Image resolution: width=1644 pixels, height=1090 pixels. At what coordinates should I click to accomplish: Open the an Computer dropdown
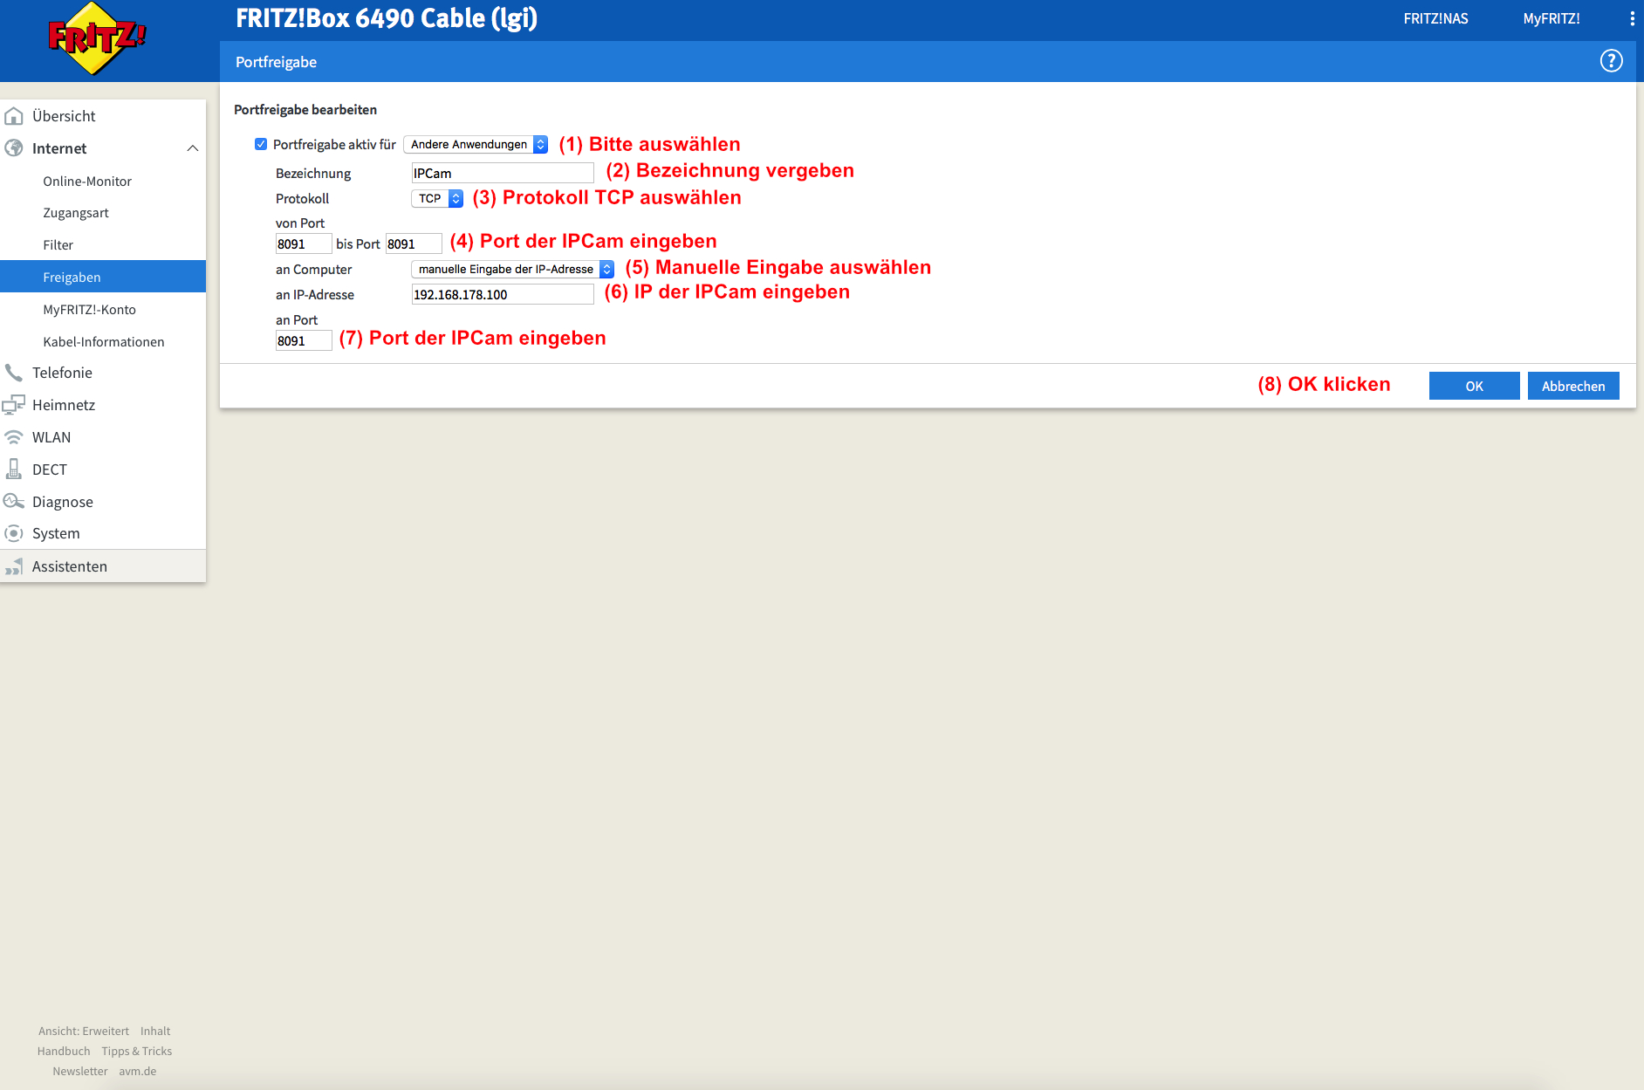pos(512,269)
